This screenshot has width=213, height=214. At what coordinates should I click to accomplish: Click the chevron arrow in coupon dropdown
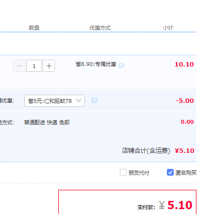pos(79,100)
